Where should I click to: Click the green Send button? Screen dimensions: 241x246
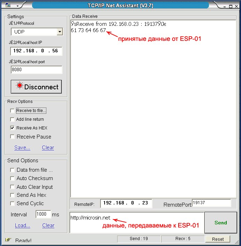click(221, 223)
